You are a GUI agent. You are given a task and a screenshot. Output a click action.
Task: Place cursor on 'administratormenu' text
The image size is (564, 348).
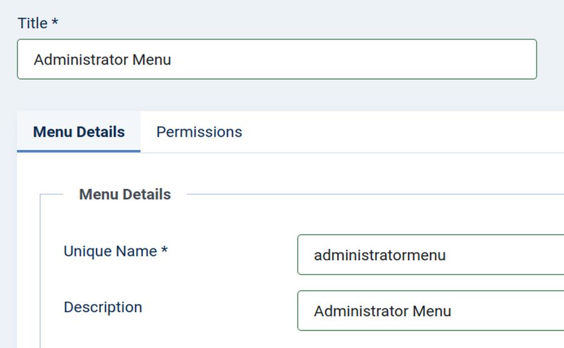pos(379,255)
